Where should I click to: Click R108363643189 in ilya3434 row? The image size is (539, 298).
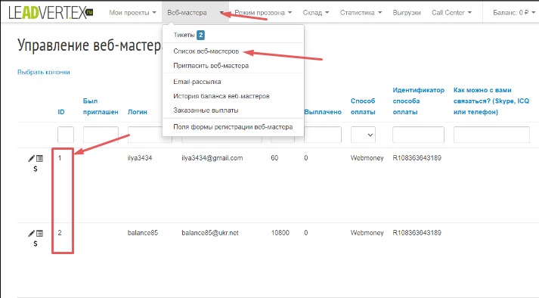tap(417, 158)
